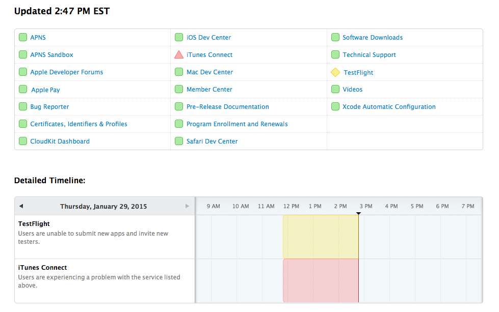Click the green icon beside Technical Support
Screen dimensions: 499x312
335,54
